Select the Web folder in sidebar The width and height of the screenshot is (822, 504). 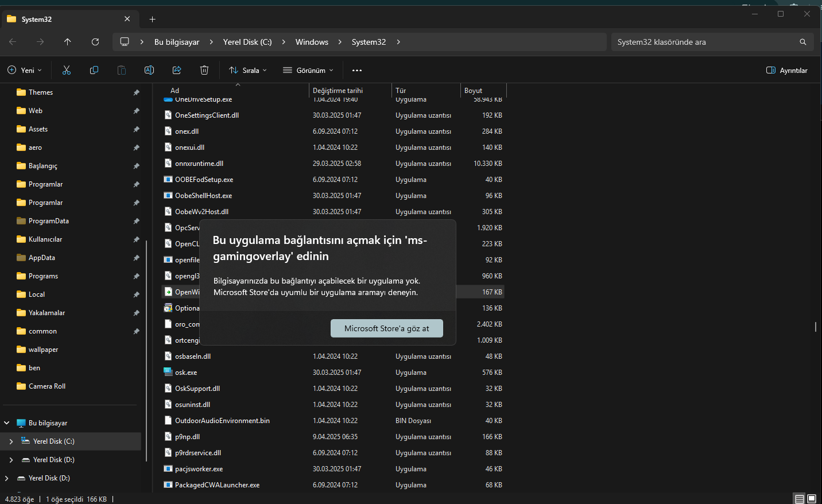[36, 111]
